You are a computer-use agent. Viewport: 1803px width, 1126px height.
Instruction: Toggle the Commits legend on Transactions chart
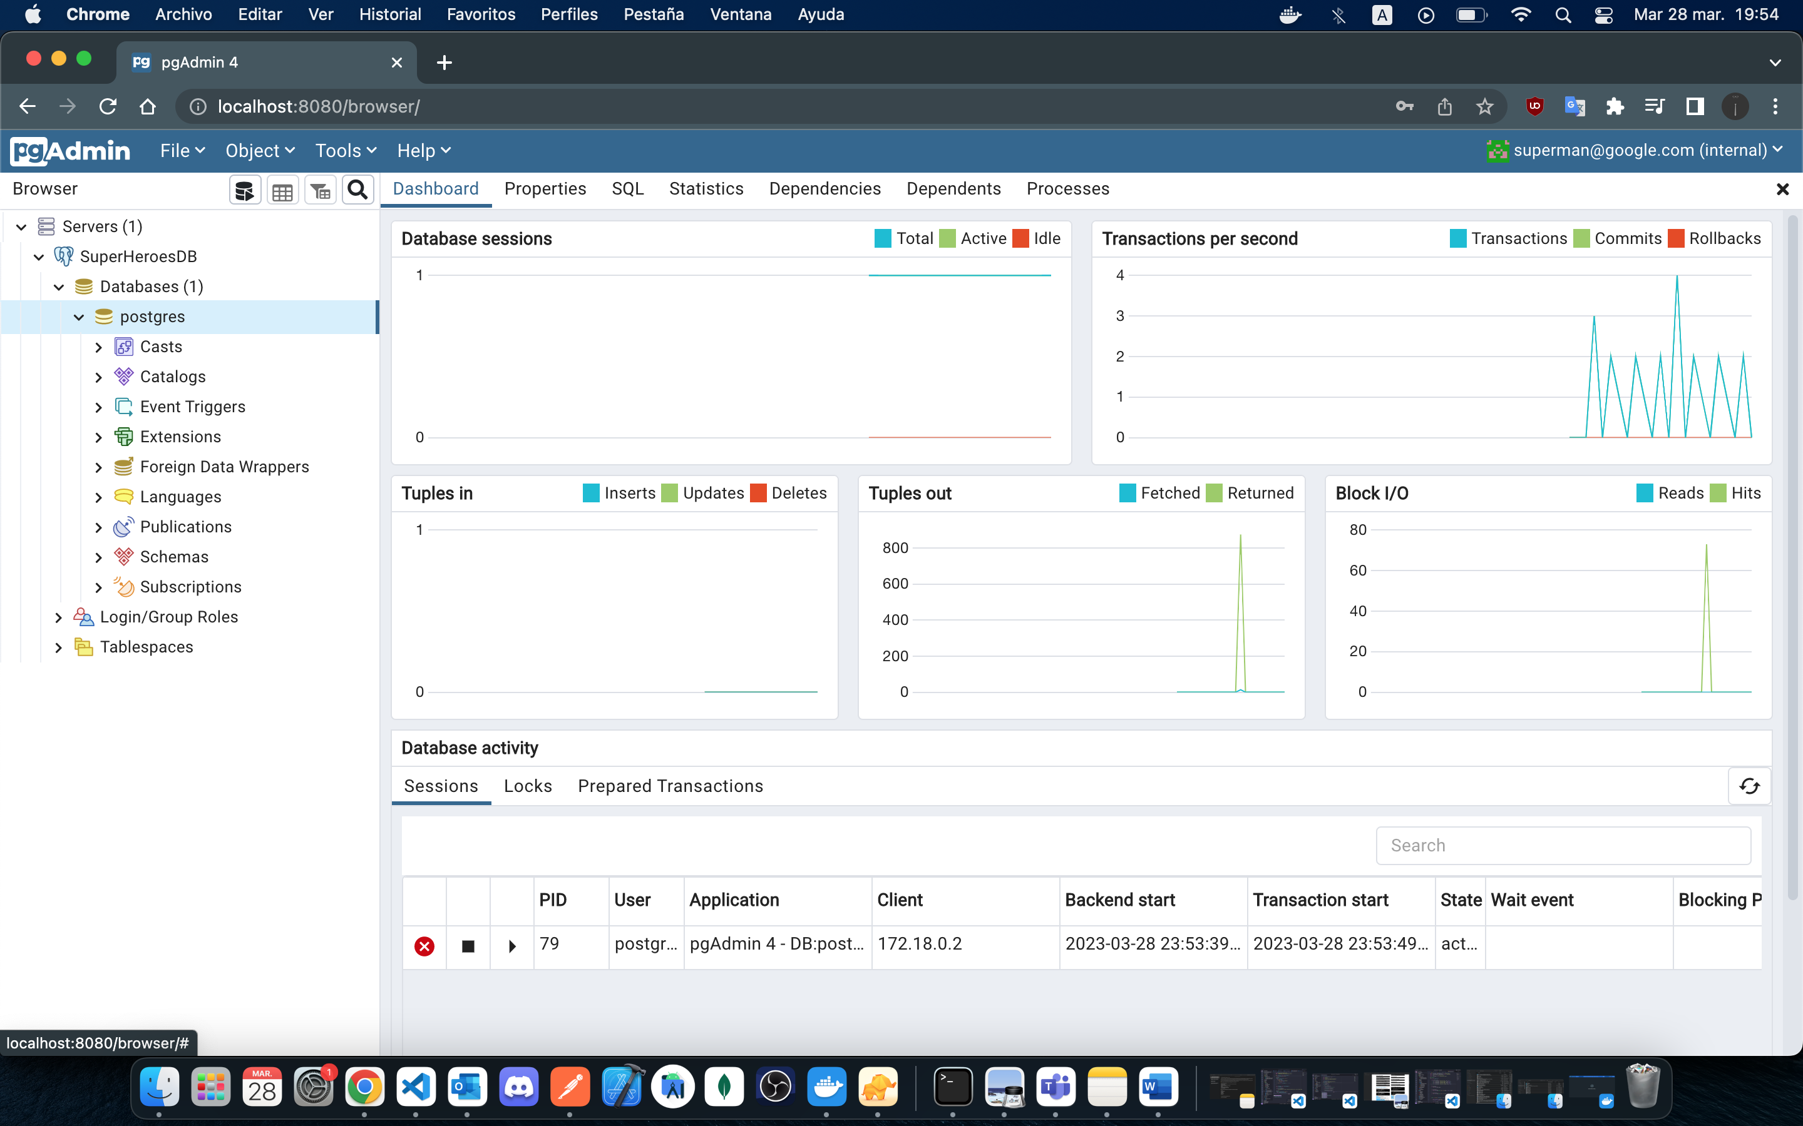tap(1618, 238)
